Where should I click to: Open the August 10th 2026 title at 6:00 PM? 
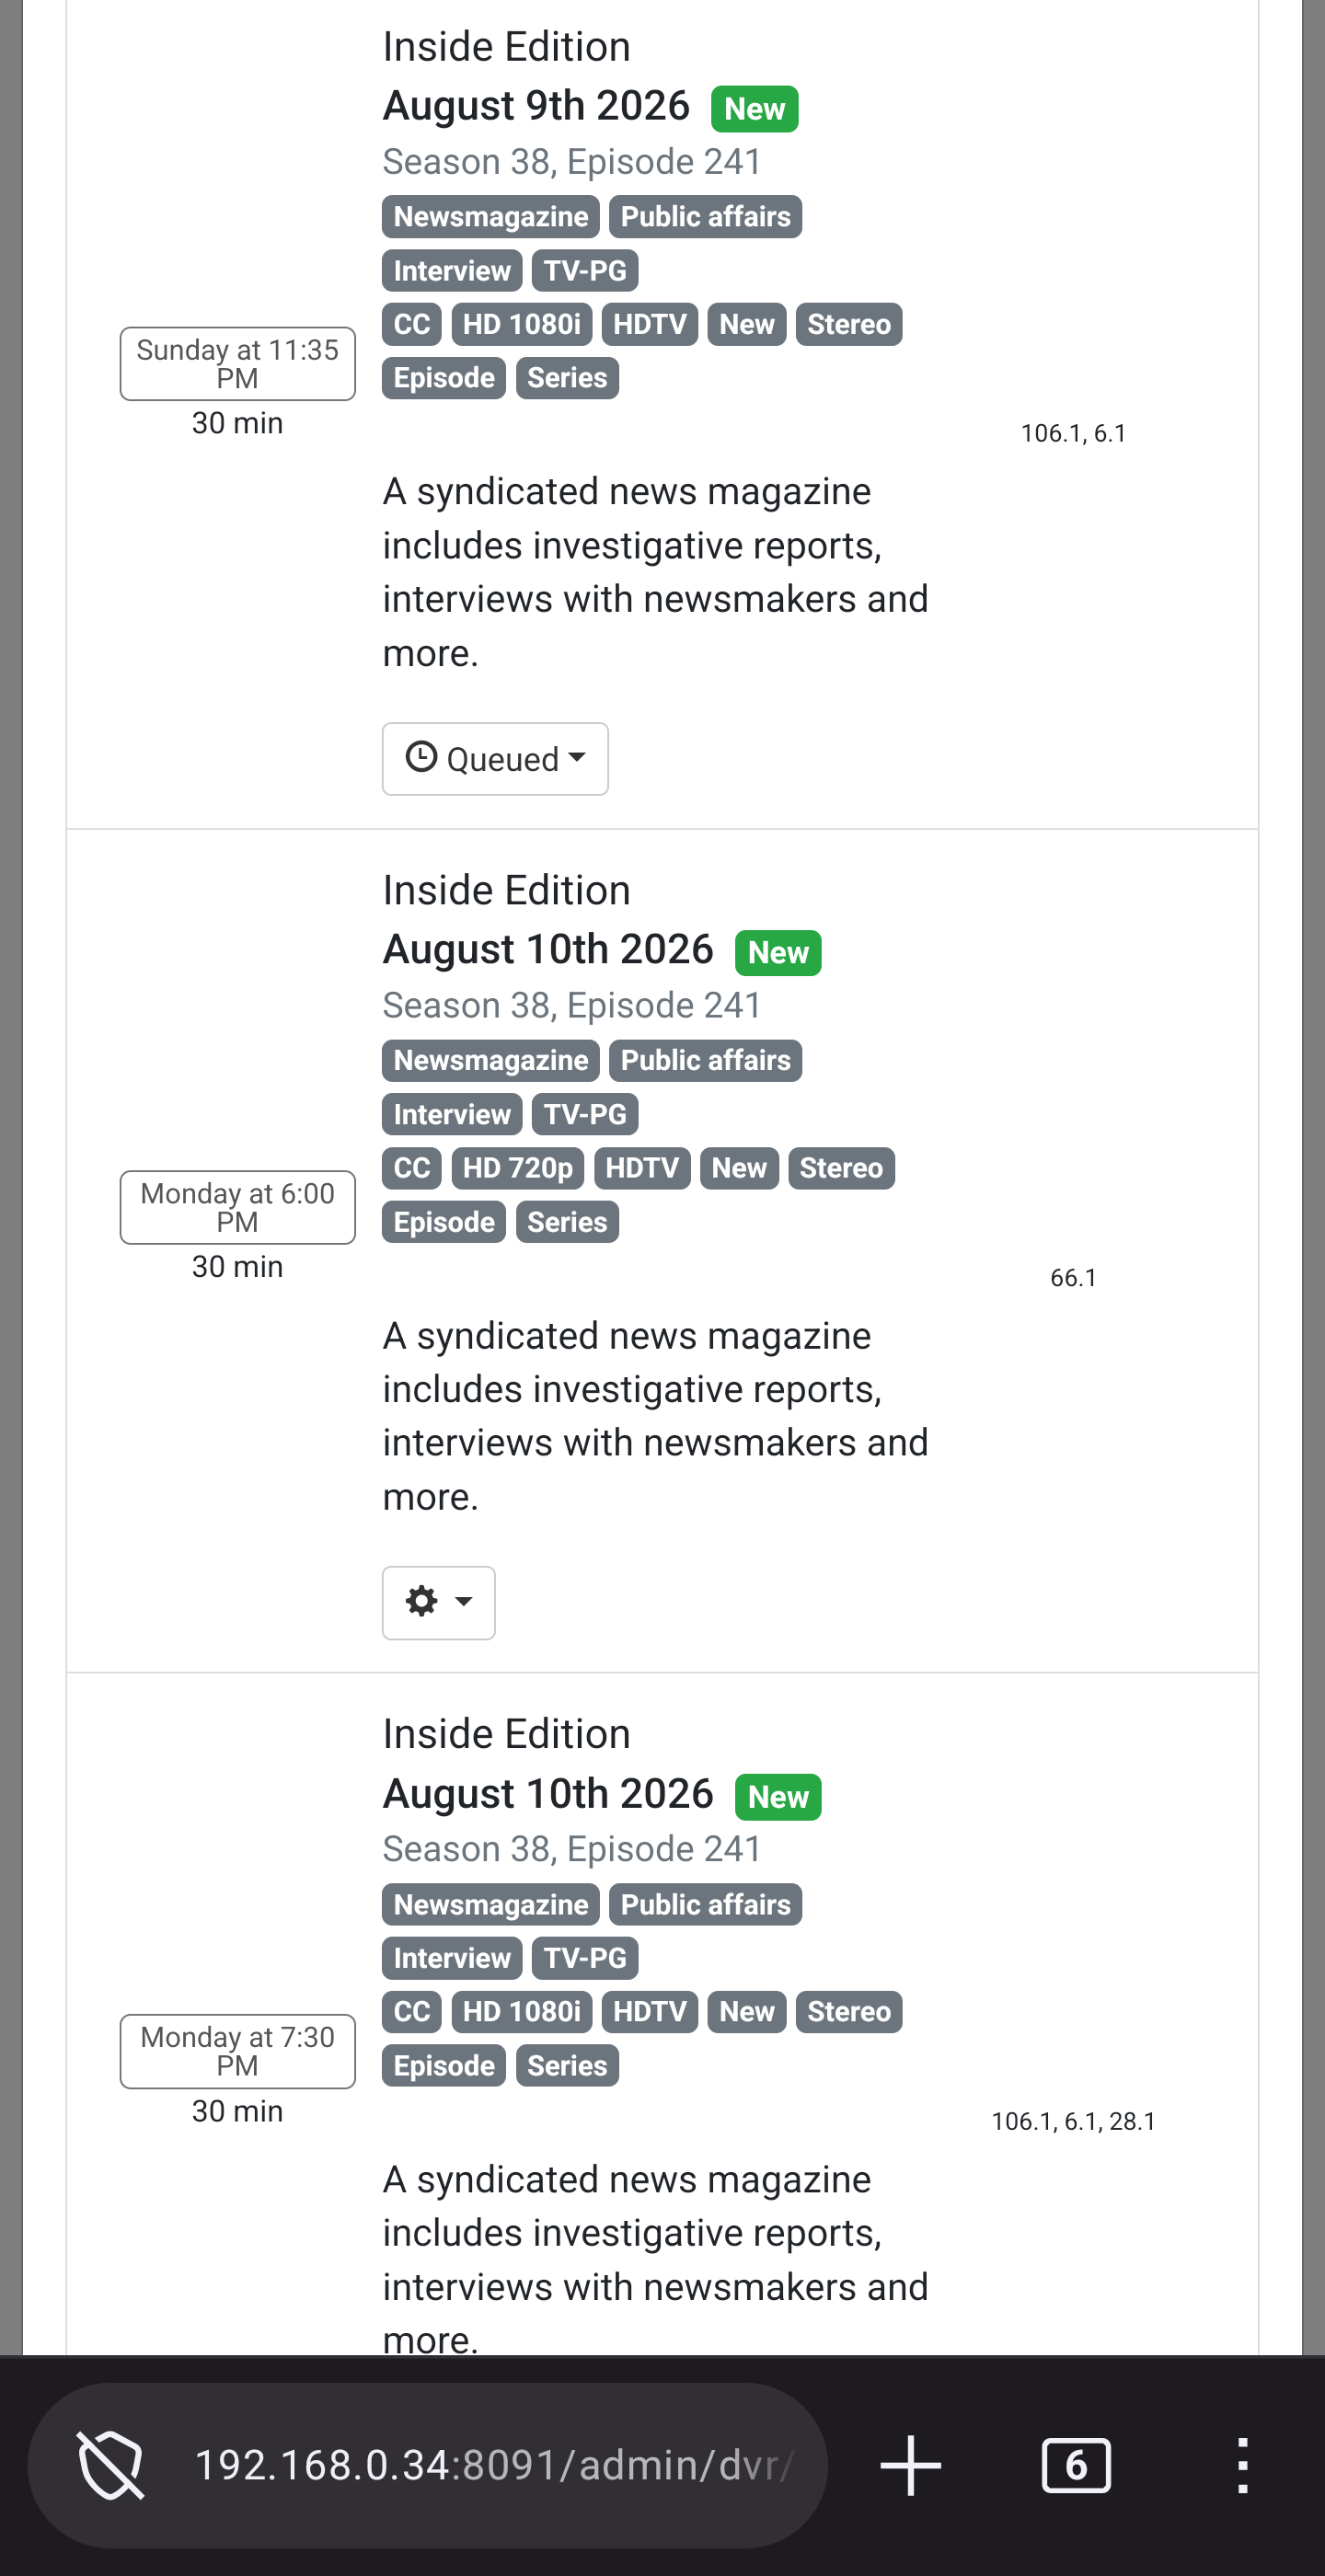coord(548,949)
